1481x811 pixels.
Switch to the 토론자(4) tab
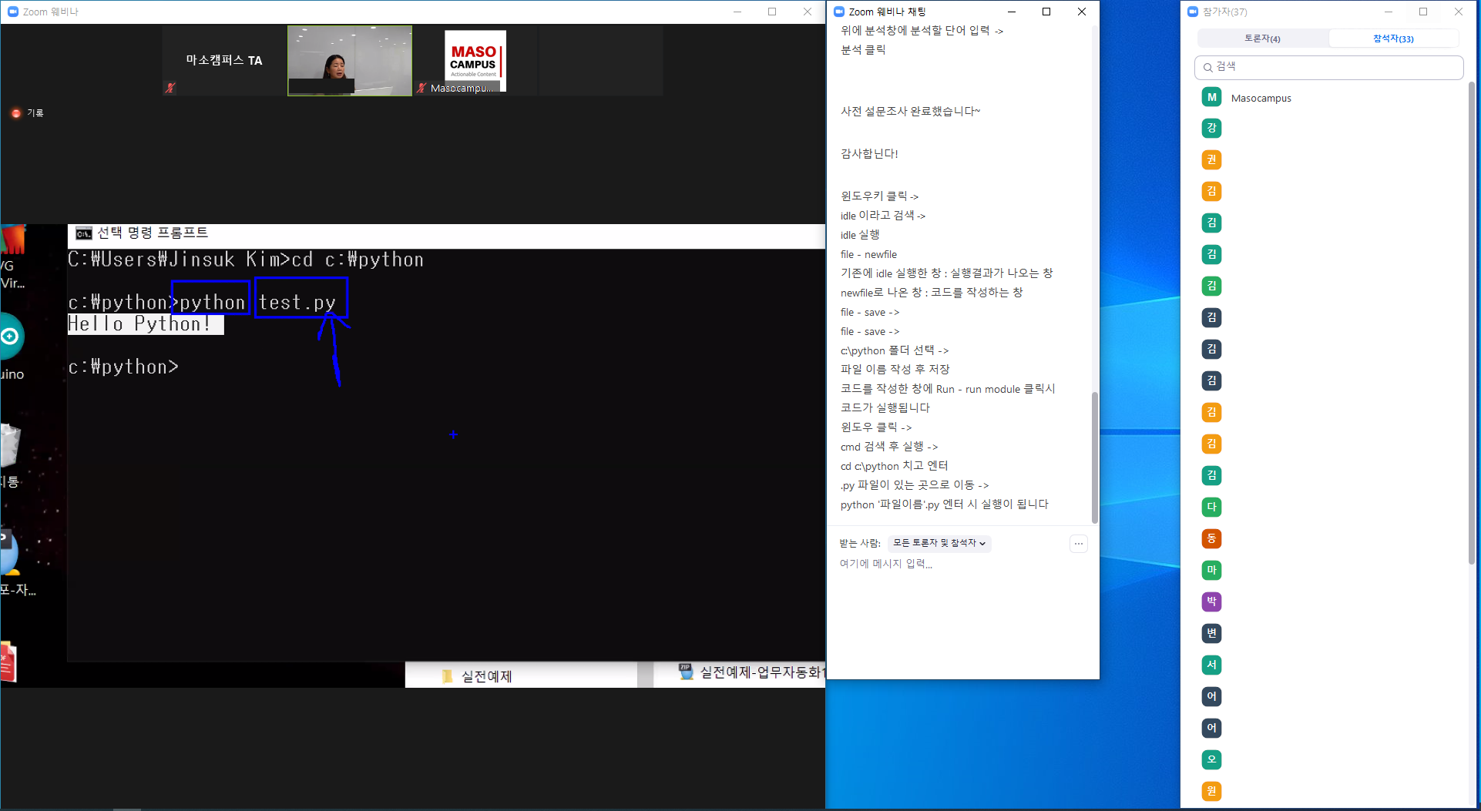1262,39
